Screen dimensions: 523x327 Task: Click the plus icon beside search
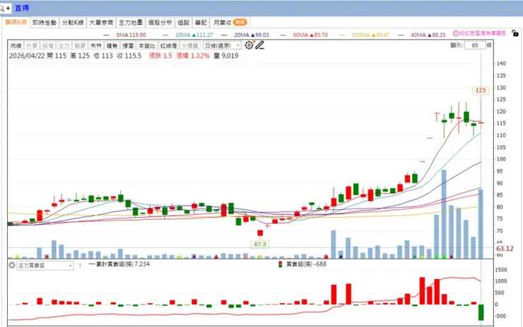click(x=8, y=8)
